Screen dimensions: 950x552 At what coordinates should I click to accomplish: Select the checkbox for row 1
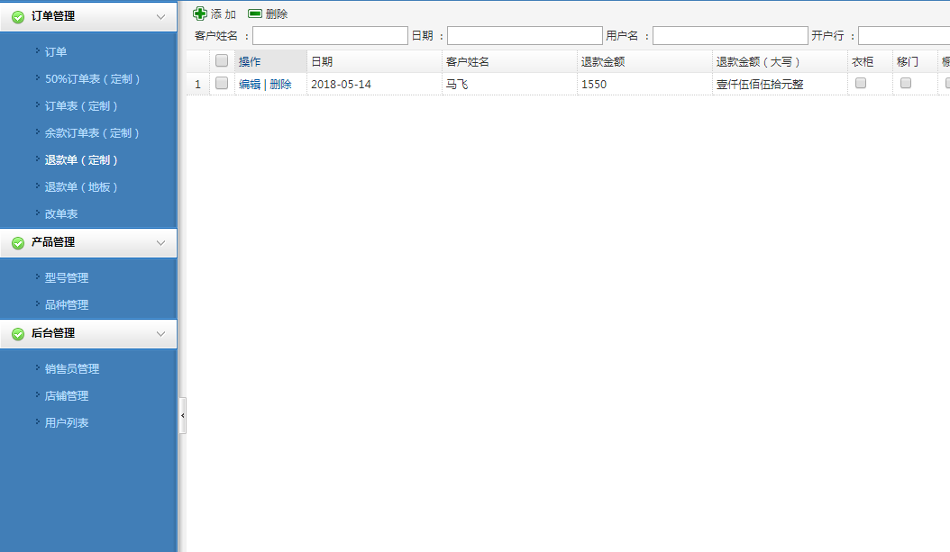pyautogui.click(x=222, y=83)
